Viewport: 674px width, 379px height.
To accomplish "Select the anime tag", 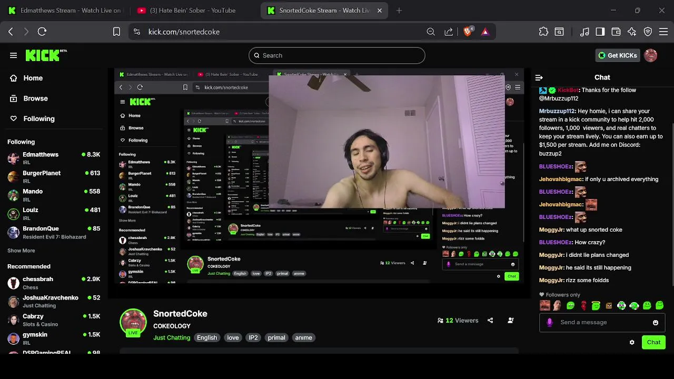I will [x=303, y=337].
